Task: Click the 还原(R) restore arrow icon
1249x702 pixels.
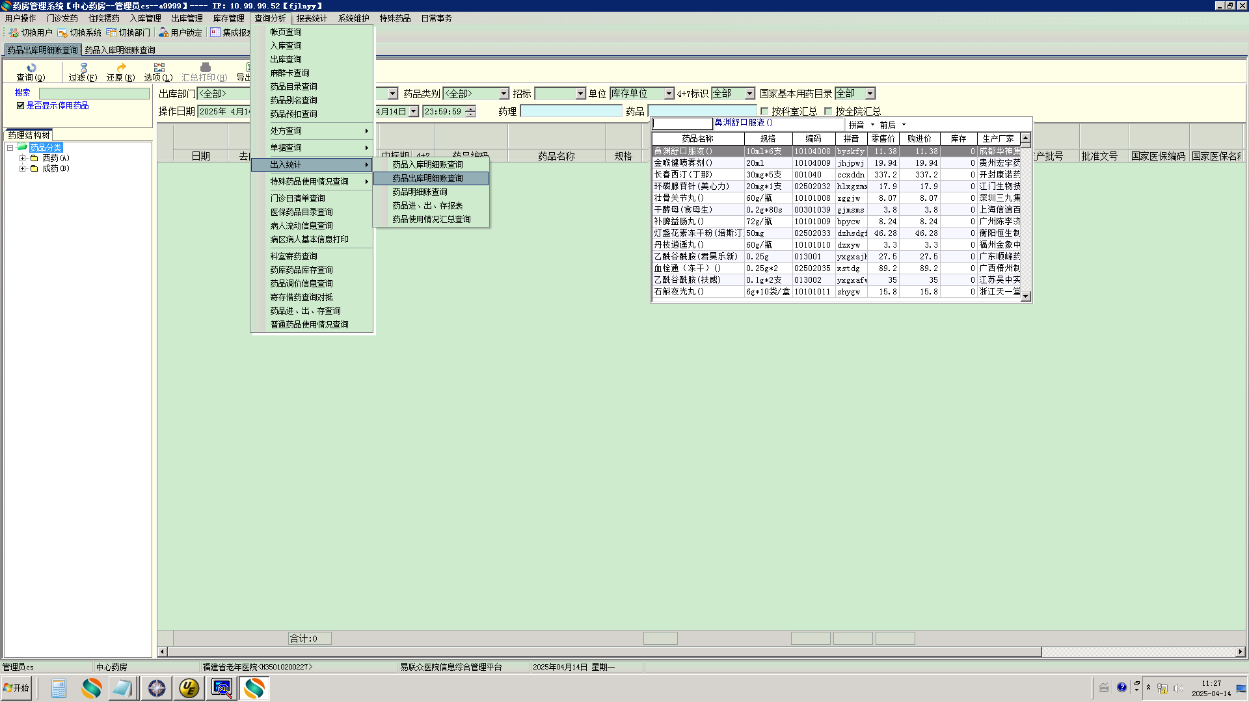Action: pos(121,68)
